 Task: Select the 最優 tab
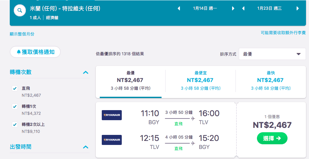tap(130, 81)
